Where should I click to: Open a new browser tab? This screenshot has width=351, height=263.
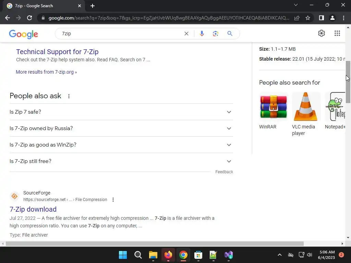(x=93, y=6)
